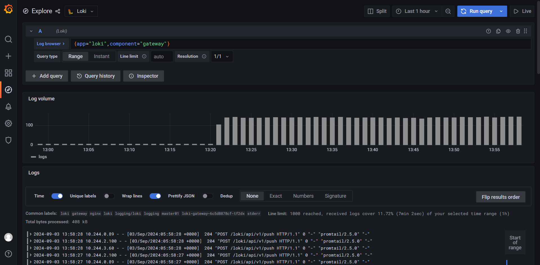The width and height of the screenshot is (540, 265).
Task: Click into the LogQL query editor
Action: click(x=301, y=44)
